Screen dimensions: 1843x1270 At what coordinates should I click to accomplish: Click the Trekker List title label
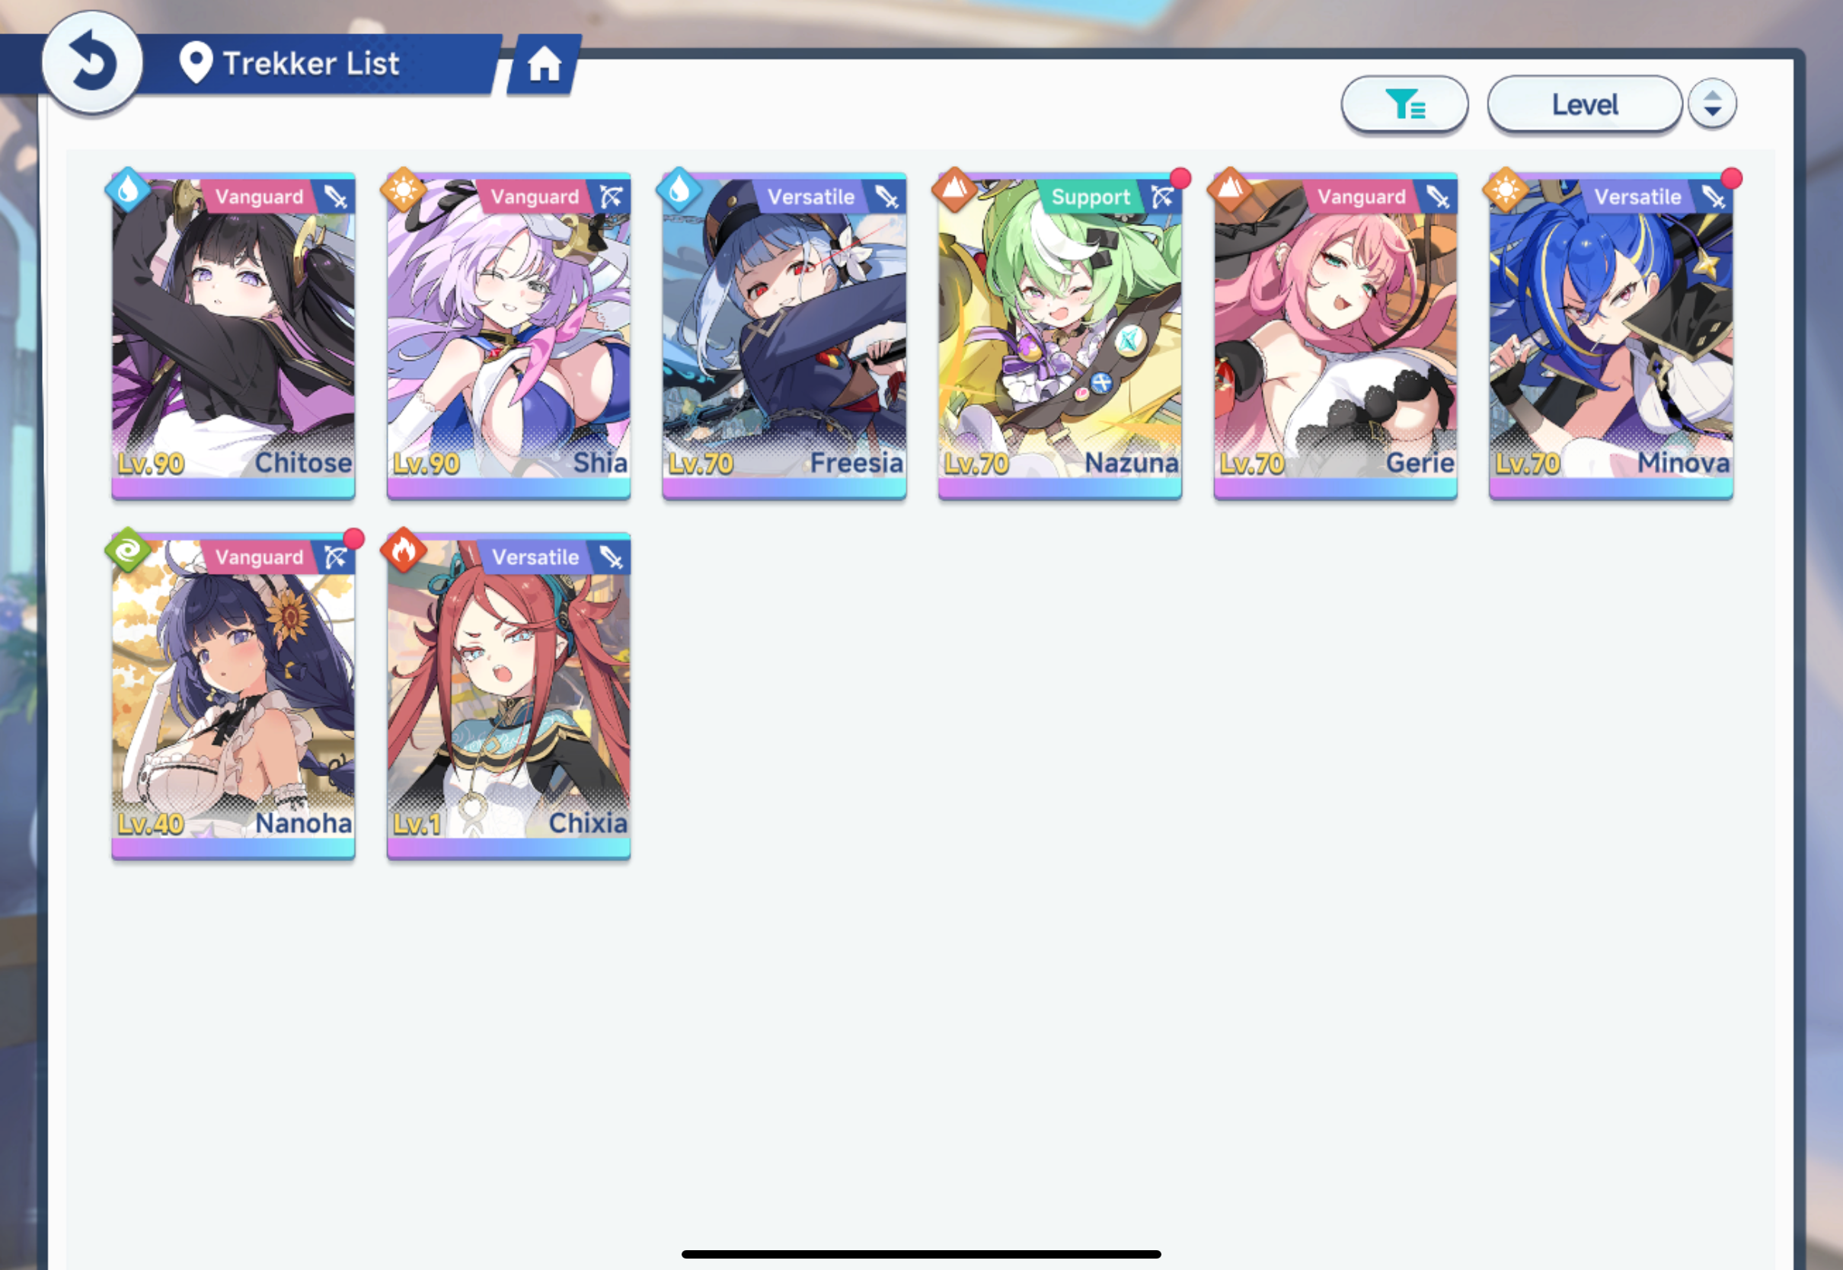311,64
